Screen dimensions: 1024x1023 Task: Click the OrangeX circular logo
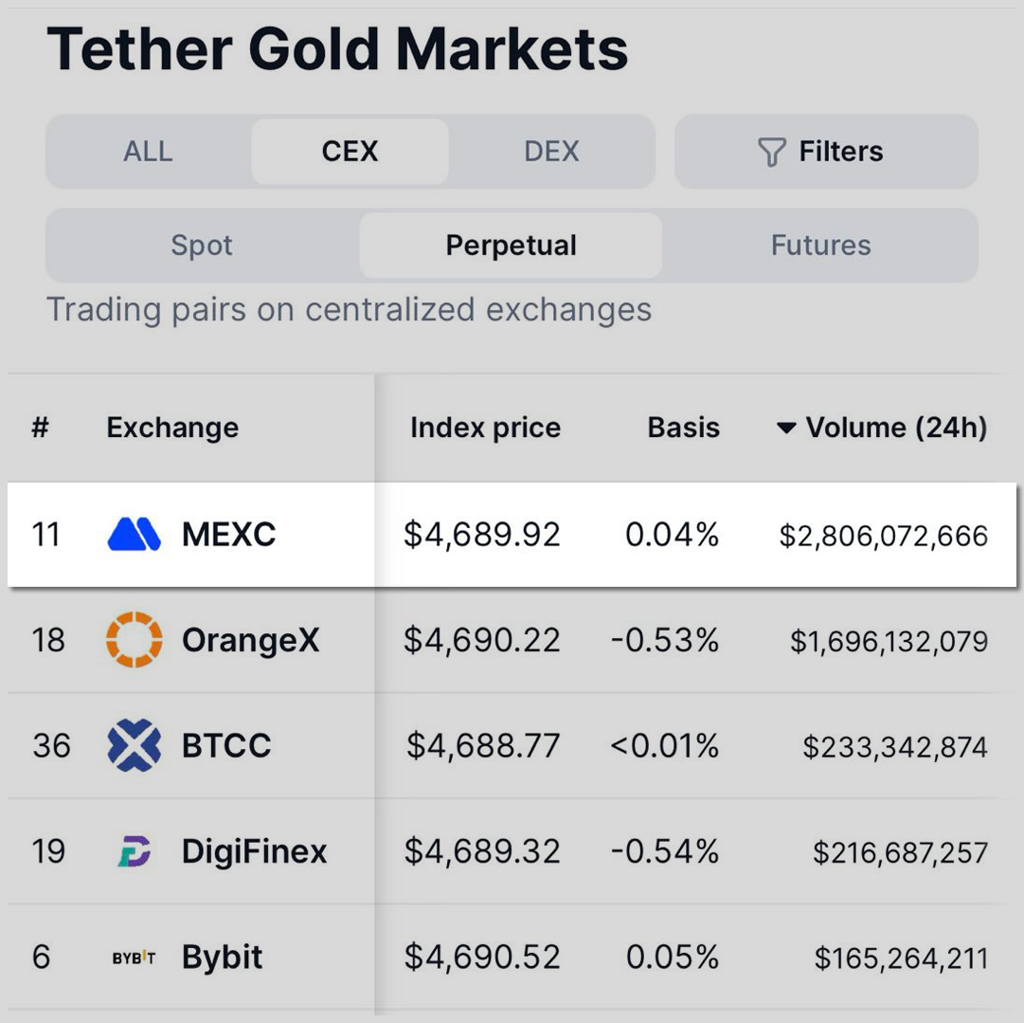tap(133, 640)
